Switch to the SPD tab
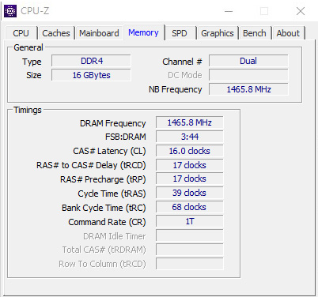The height and width of the screenshot is (297, 318). click(x=180, y=33)
